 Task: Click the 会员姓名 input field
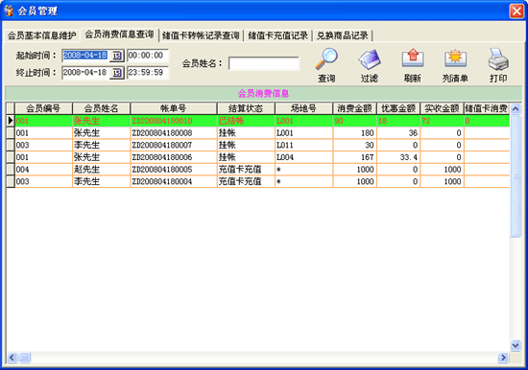[x=264, y=63]
